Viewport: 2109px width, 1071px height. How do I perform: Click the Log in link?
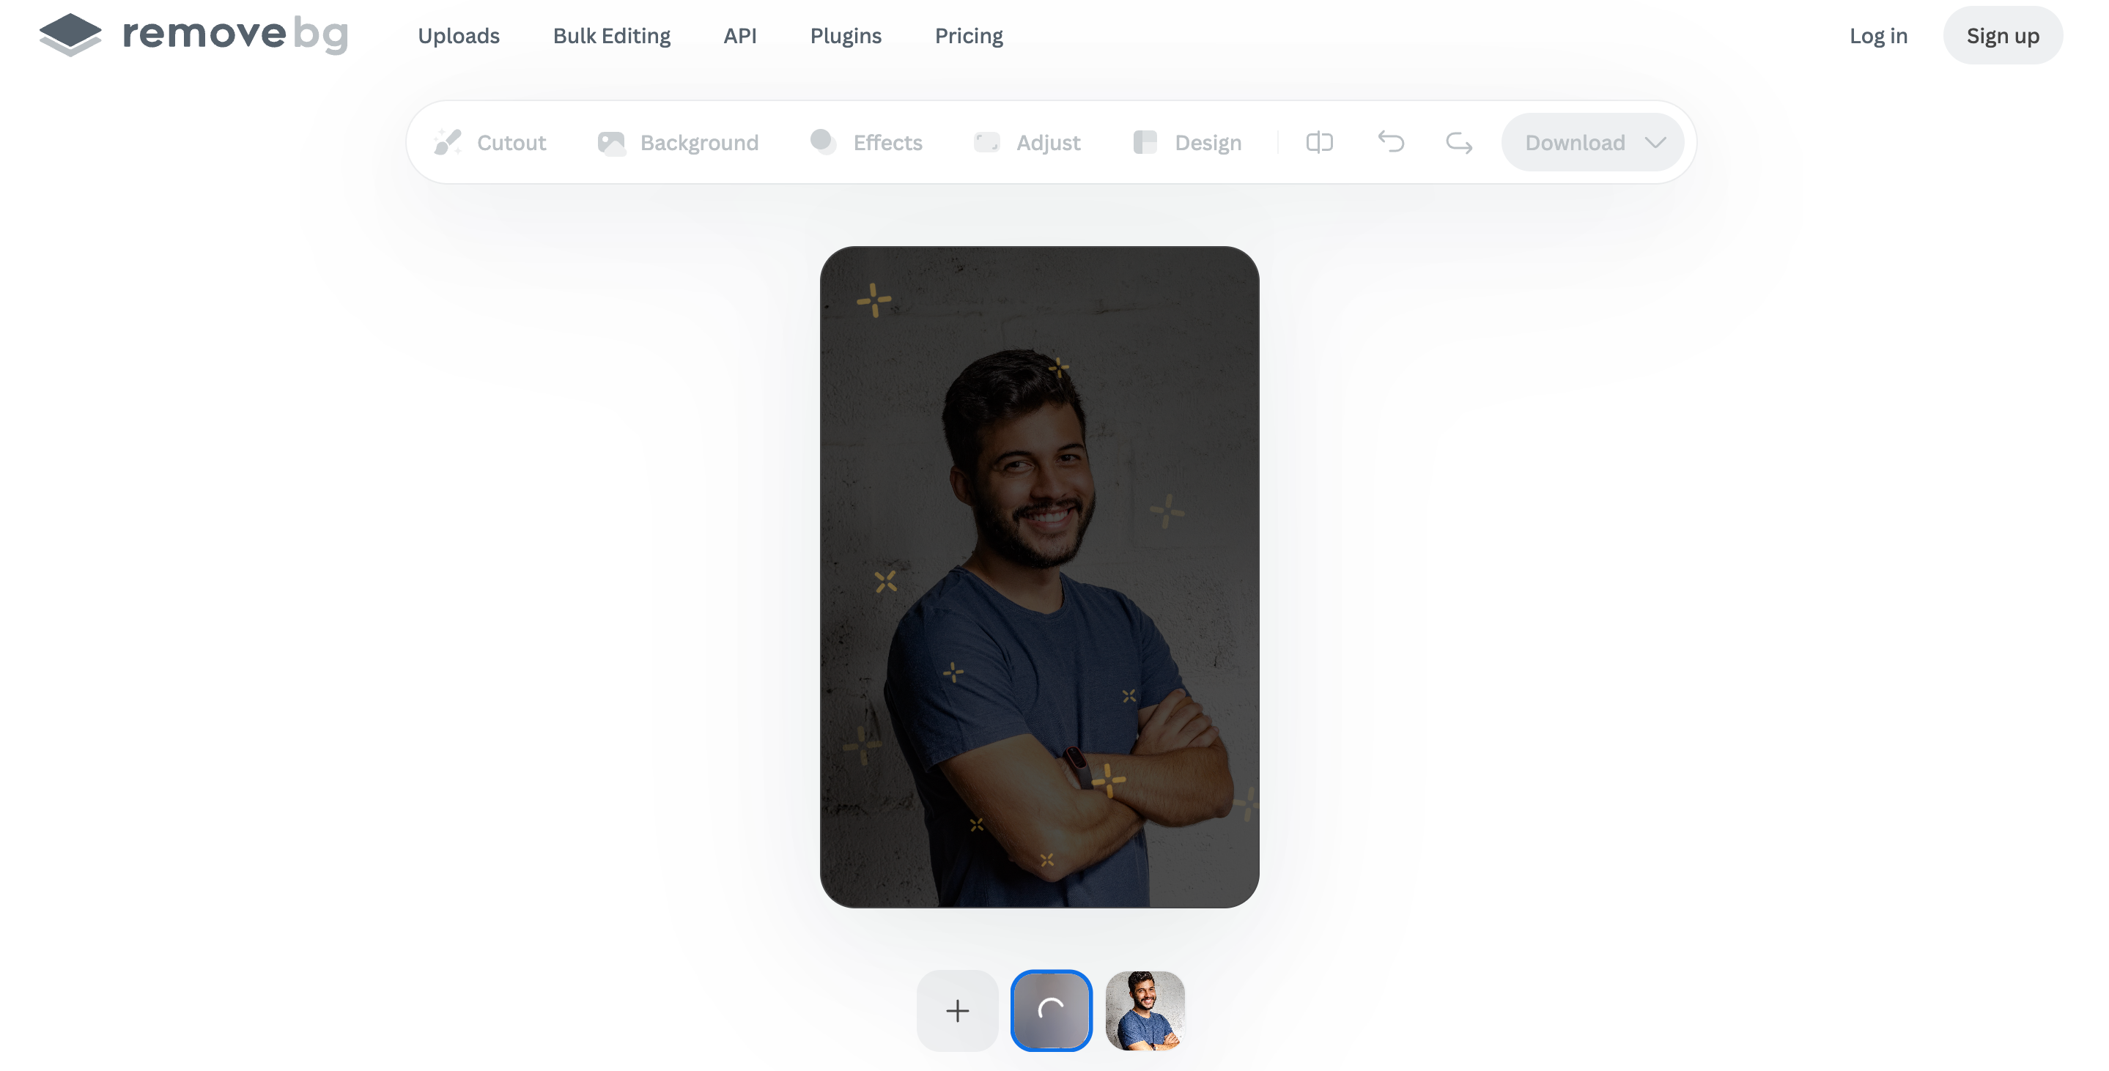(1878, 36)
